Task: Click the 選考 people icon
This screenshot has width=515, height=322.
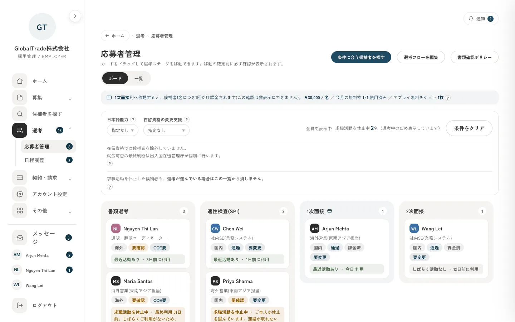Action: (x=20, y=130)
